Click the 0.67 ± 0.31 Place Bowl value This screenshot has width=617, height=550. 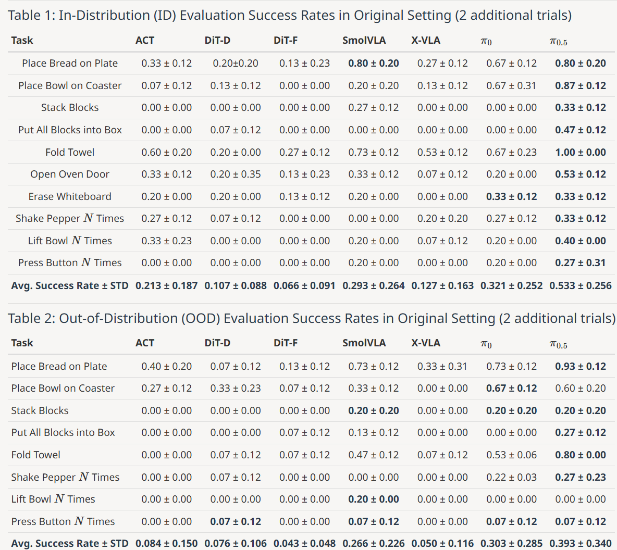point(511,85)
